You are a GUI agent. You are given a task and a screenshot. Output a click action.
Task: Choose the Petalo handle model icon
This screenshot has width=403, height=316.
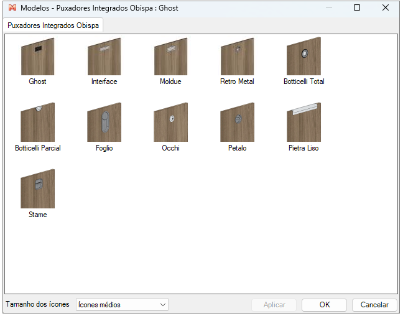237,122
